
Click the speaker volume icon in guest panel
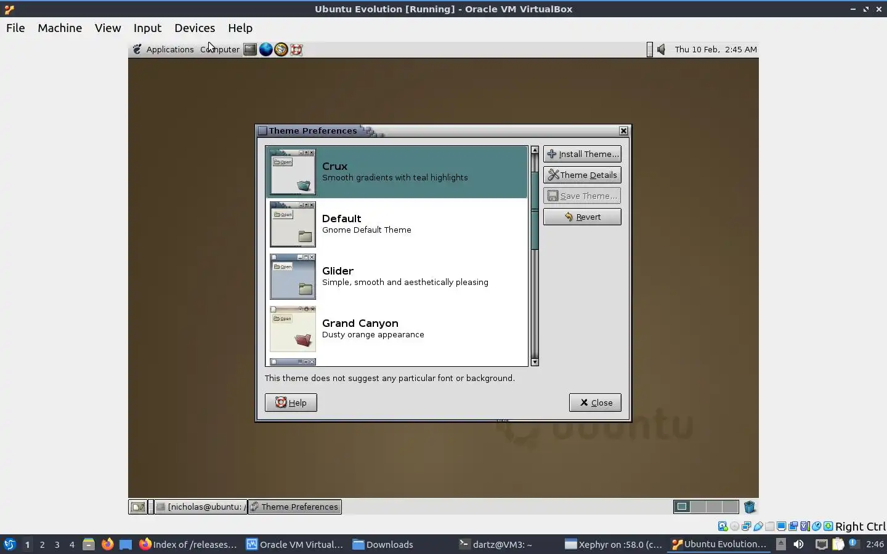(661, 49)
